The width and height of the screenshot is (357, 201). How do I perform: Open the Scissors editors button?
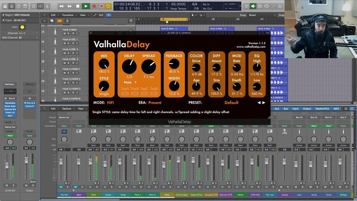pyautogui.click(x=47, y=6)
